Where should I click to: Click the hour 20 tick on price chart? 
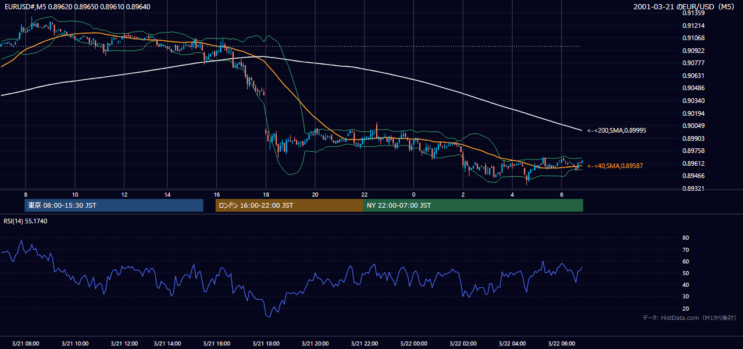click(x=315, y=194)
